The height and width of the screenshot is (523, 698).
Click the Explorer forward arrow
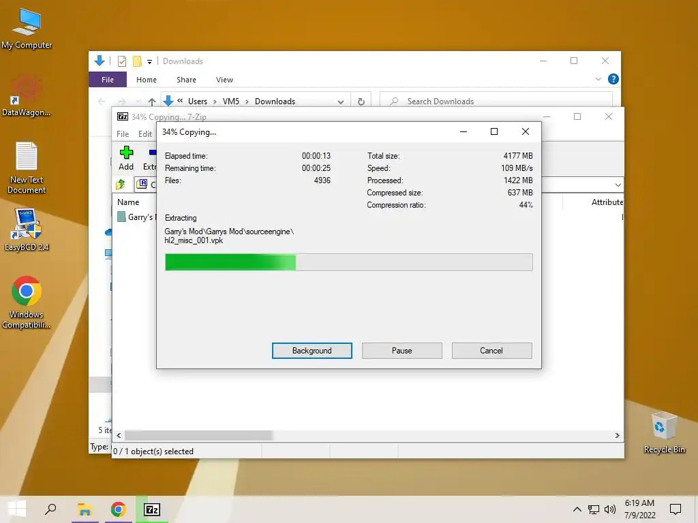122,101
